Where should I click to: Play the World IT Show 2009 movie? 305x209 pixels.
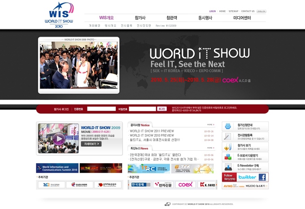coord(59,139)
